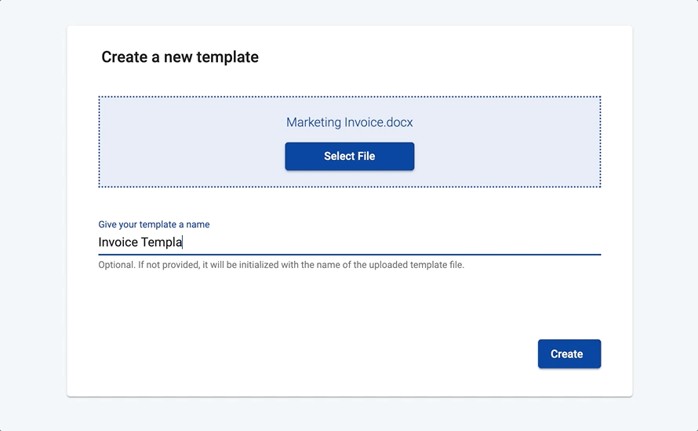698x431 pixels.
Task: Click the typed text 'Invoice Templa'
Action: pyautogui.click(x=140, y=242)
